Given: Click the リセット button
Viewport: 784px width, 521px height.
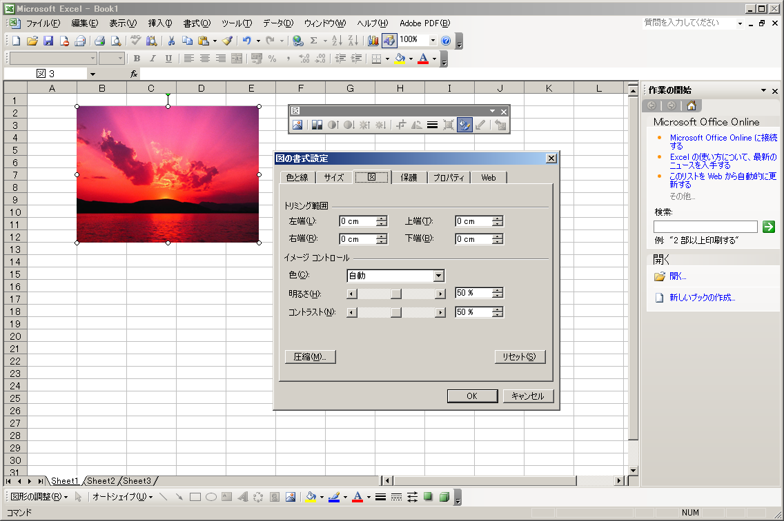Looking at the screenshot, I should tap(520, 356).
